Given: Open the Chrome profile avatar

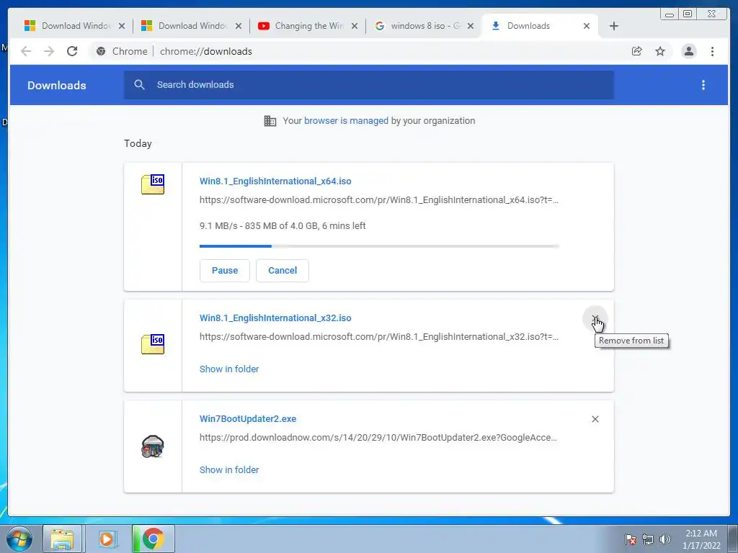Looking at the screenshot, I should [688, 51].
